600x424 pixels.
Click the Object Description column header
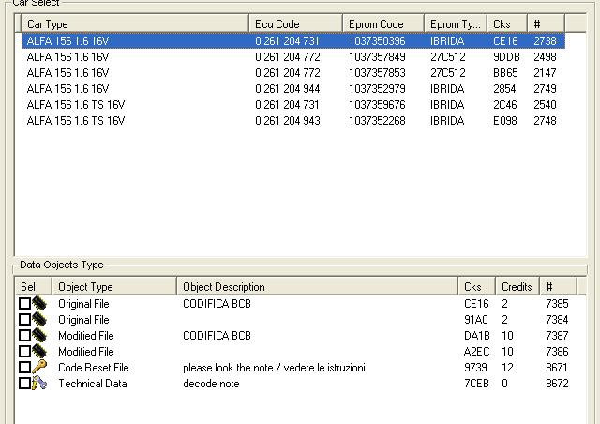(x=317, y=287)
